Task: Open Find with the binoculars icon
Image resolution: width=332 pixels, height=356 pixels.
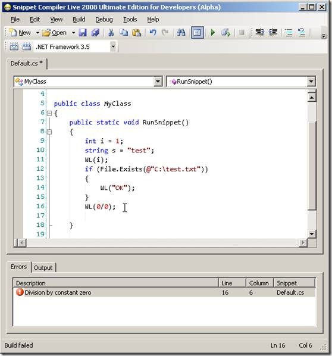Action: pos(181,33)
